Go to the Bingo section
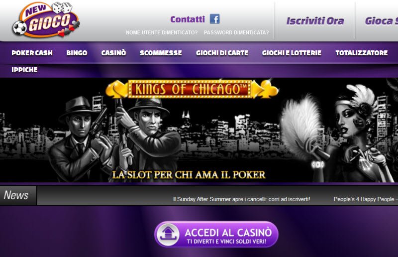This screenshot has width=398, height=257. (77, 53)
